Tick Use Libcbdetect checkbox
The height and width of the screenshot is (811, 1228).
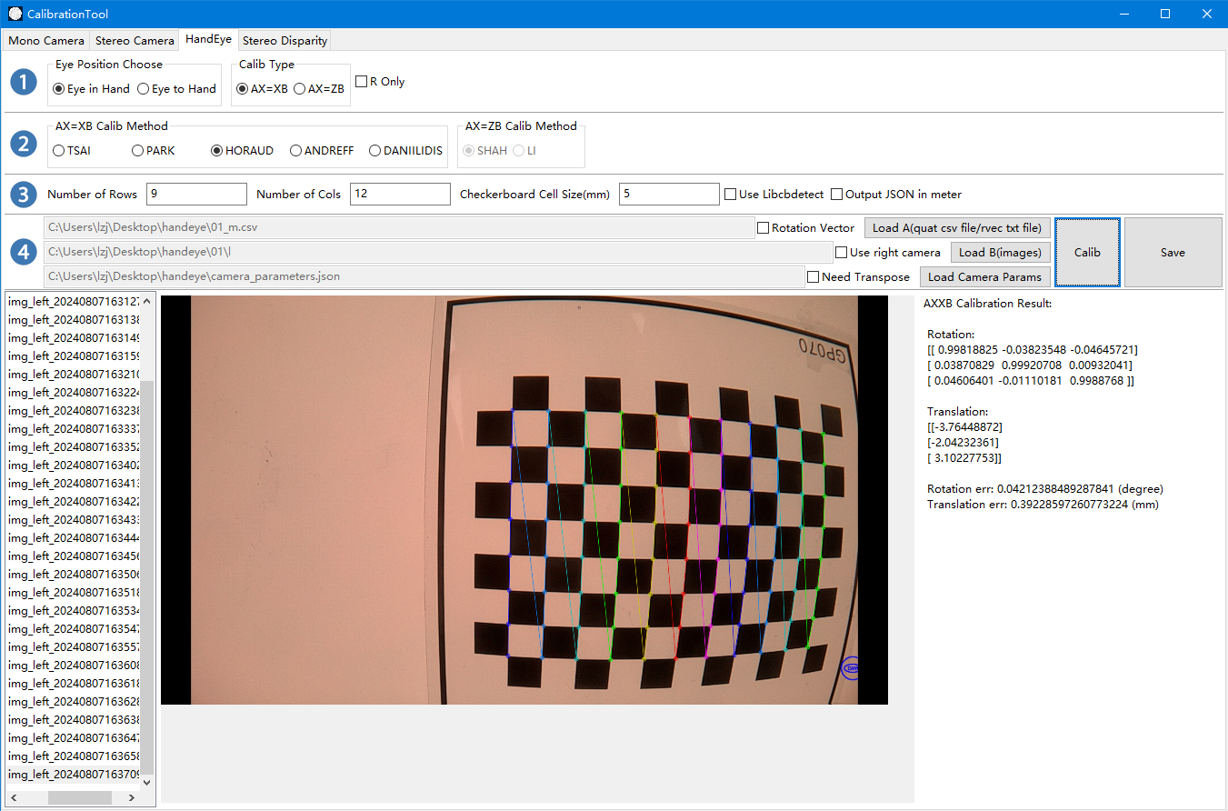[774, 195]
